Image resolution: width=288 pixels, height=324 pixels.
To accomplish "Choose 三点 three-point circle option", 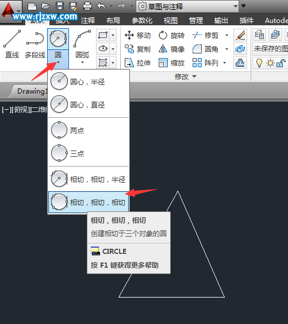I will (89, 153).
